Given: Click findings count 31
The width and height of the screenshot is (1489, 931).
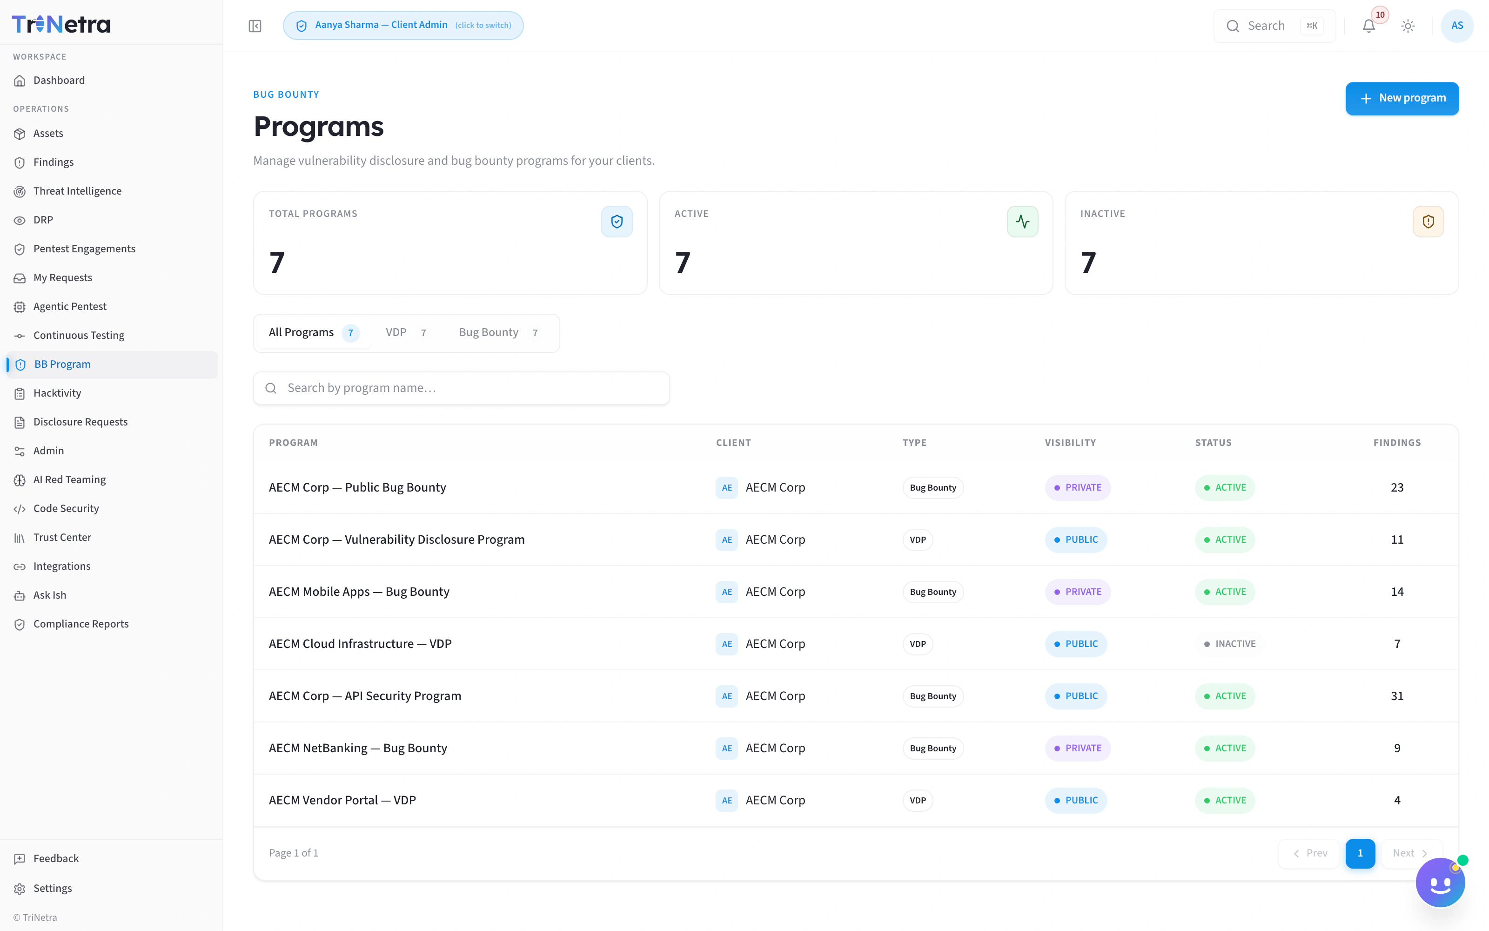Looking at the screenshot, I should point(1397,696).
